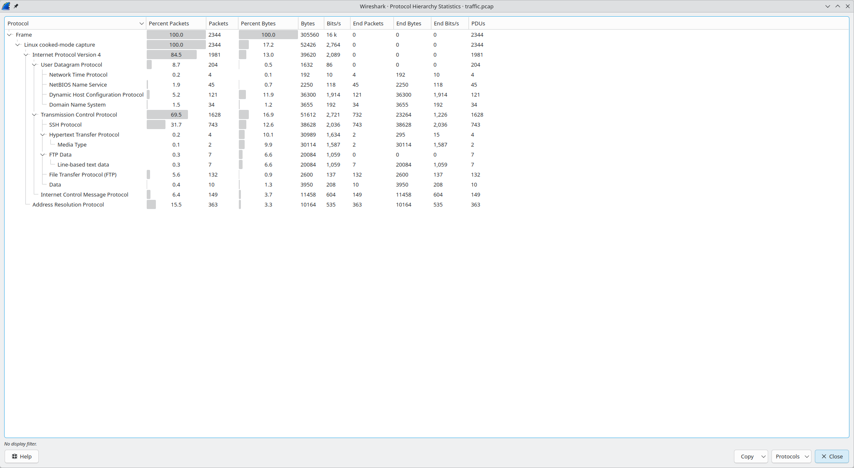Click the pin window icon in the title bar
The image size is (854, 468).
tap(16, 6)
